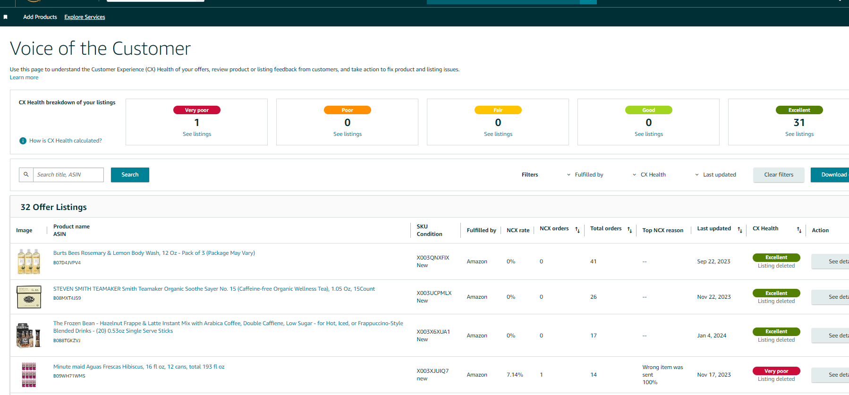This screenshot has width=849, height=395.
Task: Open the Burts Bees body wash thumbnail
Action: 29,261
